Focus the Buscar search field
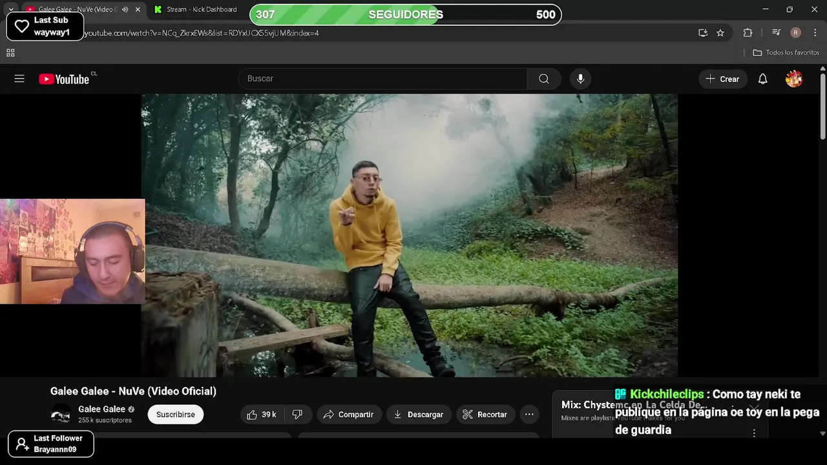 [x=382, y=79]
